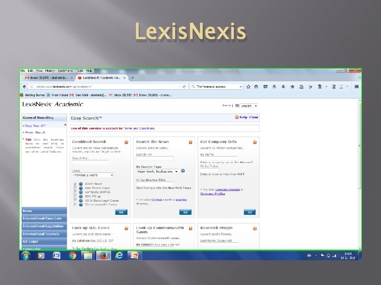Open the Power Search sidebar link
381x285 pixels.
35,132
